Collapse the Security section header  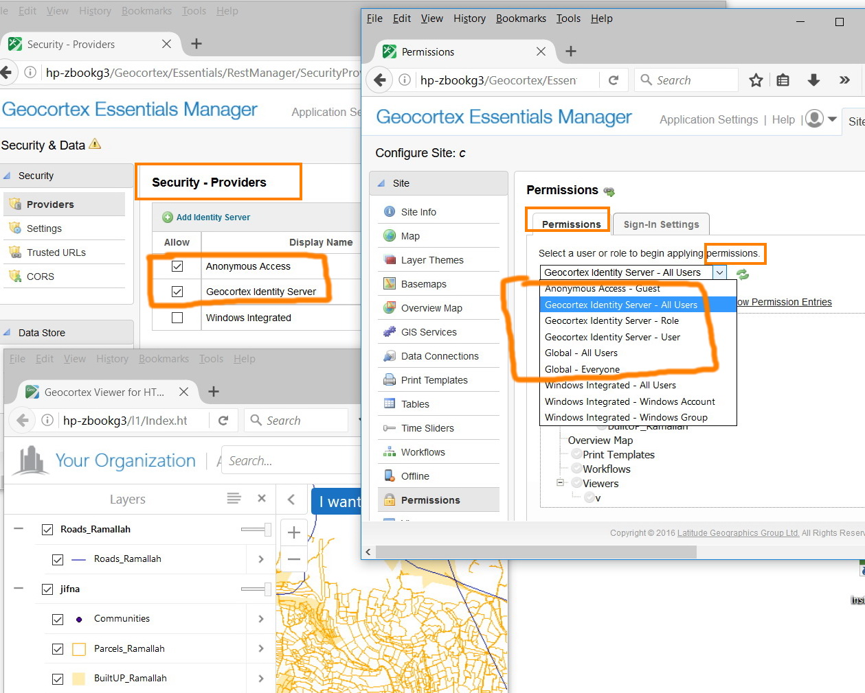7,176
